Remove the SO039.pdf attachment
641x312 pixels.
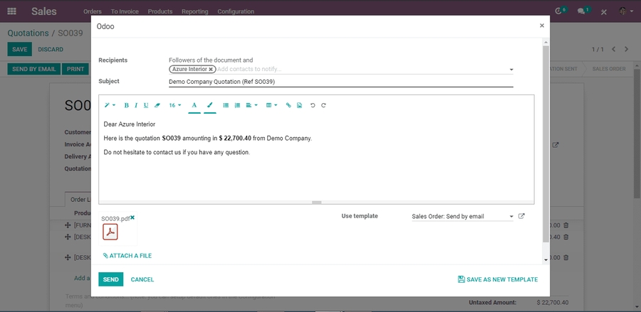[x=132, y=217]
